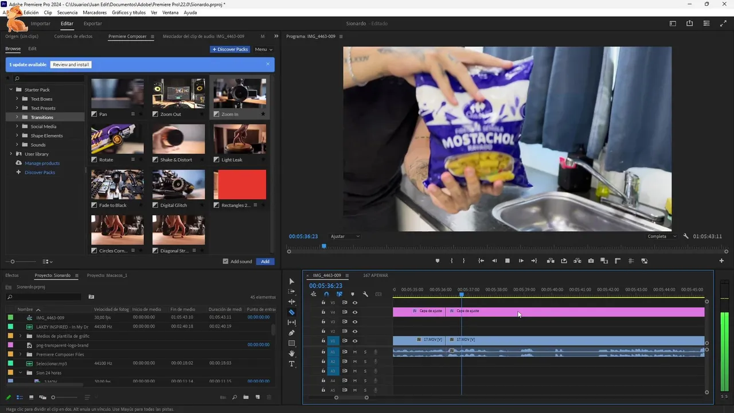
Task: Toggle Add sound checkbox
Action: pyautogui.click(x=225, y=261)
